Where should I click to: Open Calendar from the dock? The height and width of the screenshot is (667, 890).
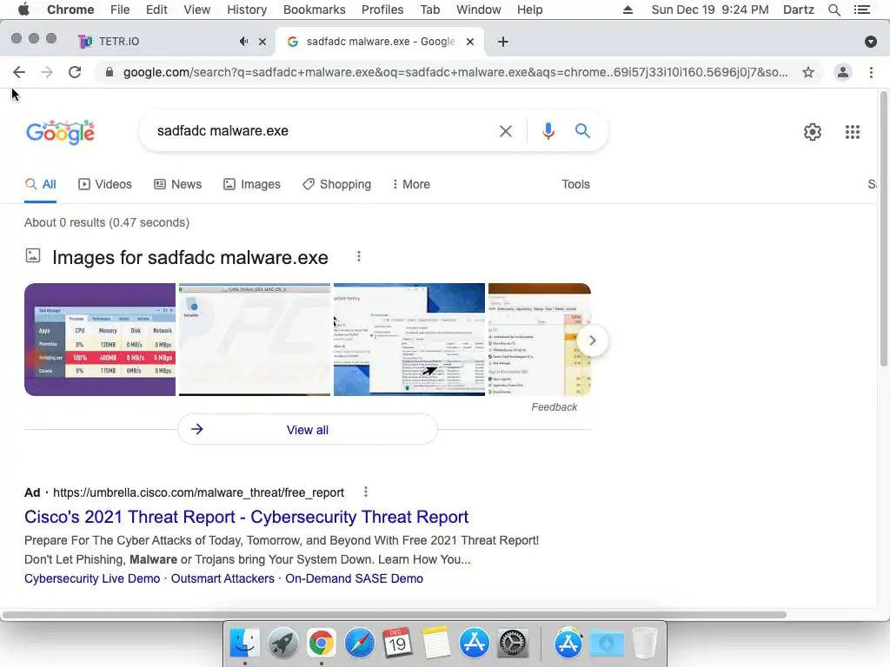[x=397, y=644]
